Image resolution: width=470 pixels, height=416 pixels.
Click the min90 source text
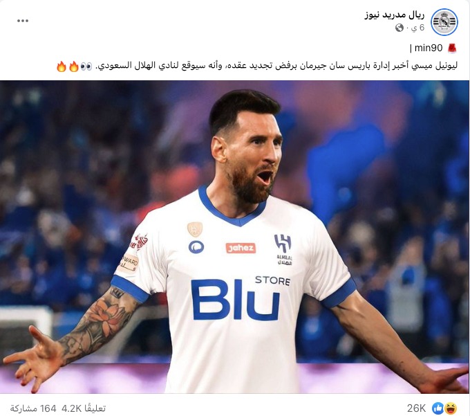pyautogui.click(x=428, y=48)
